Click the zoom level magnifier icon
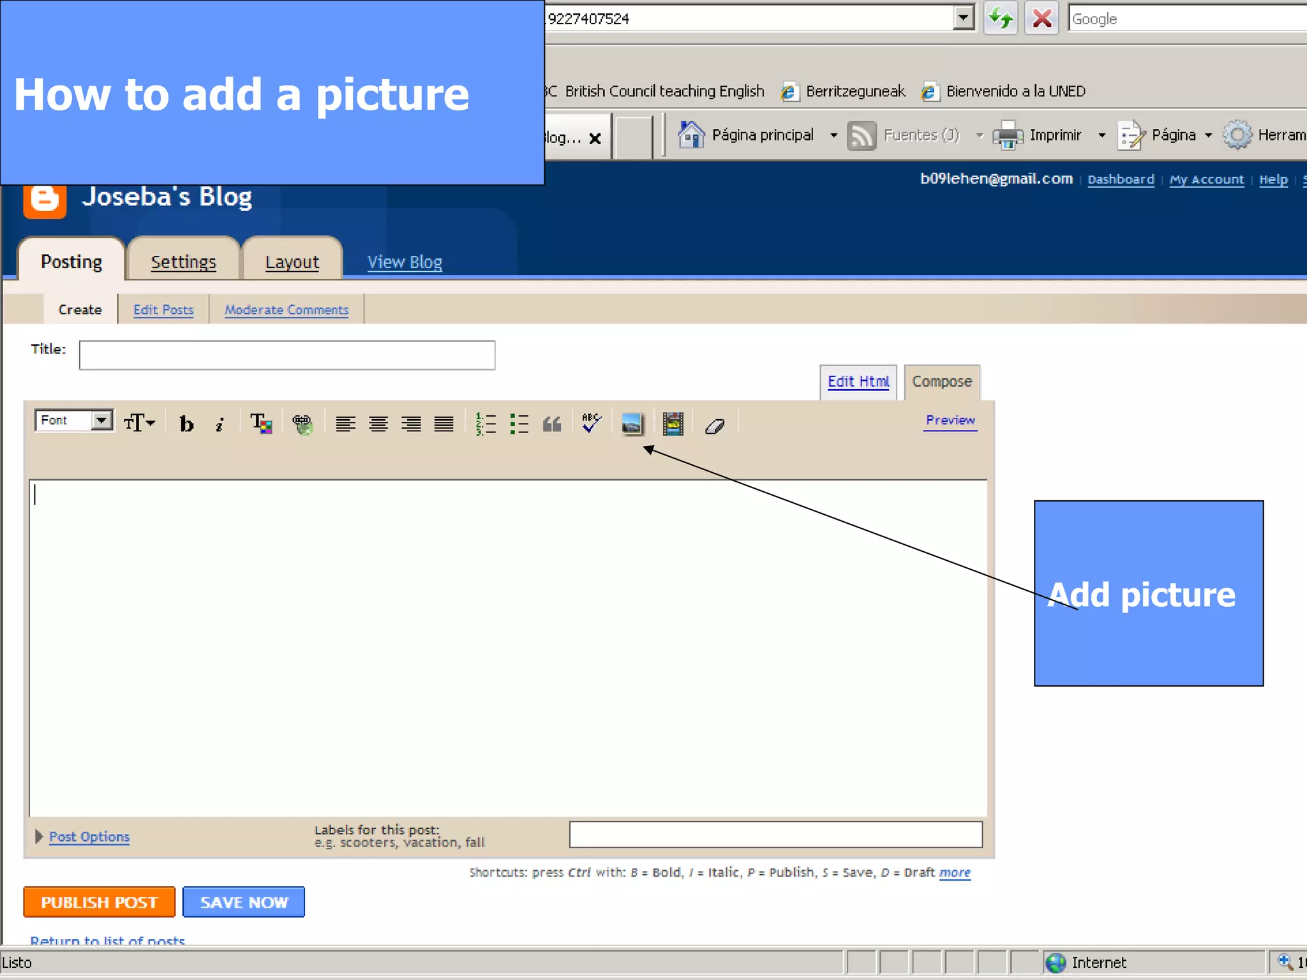1307x980 pixels. click(1285, 961)
